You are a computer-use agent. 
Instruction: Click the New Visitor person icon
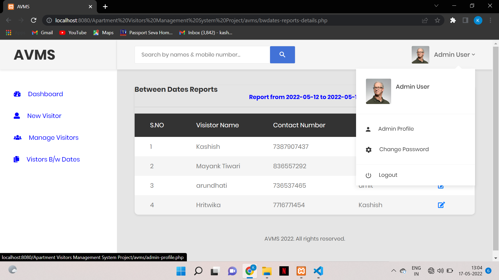[17, 116]
